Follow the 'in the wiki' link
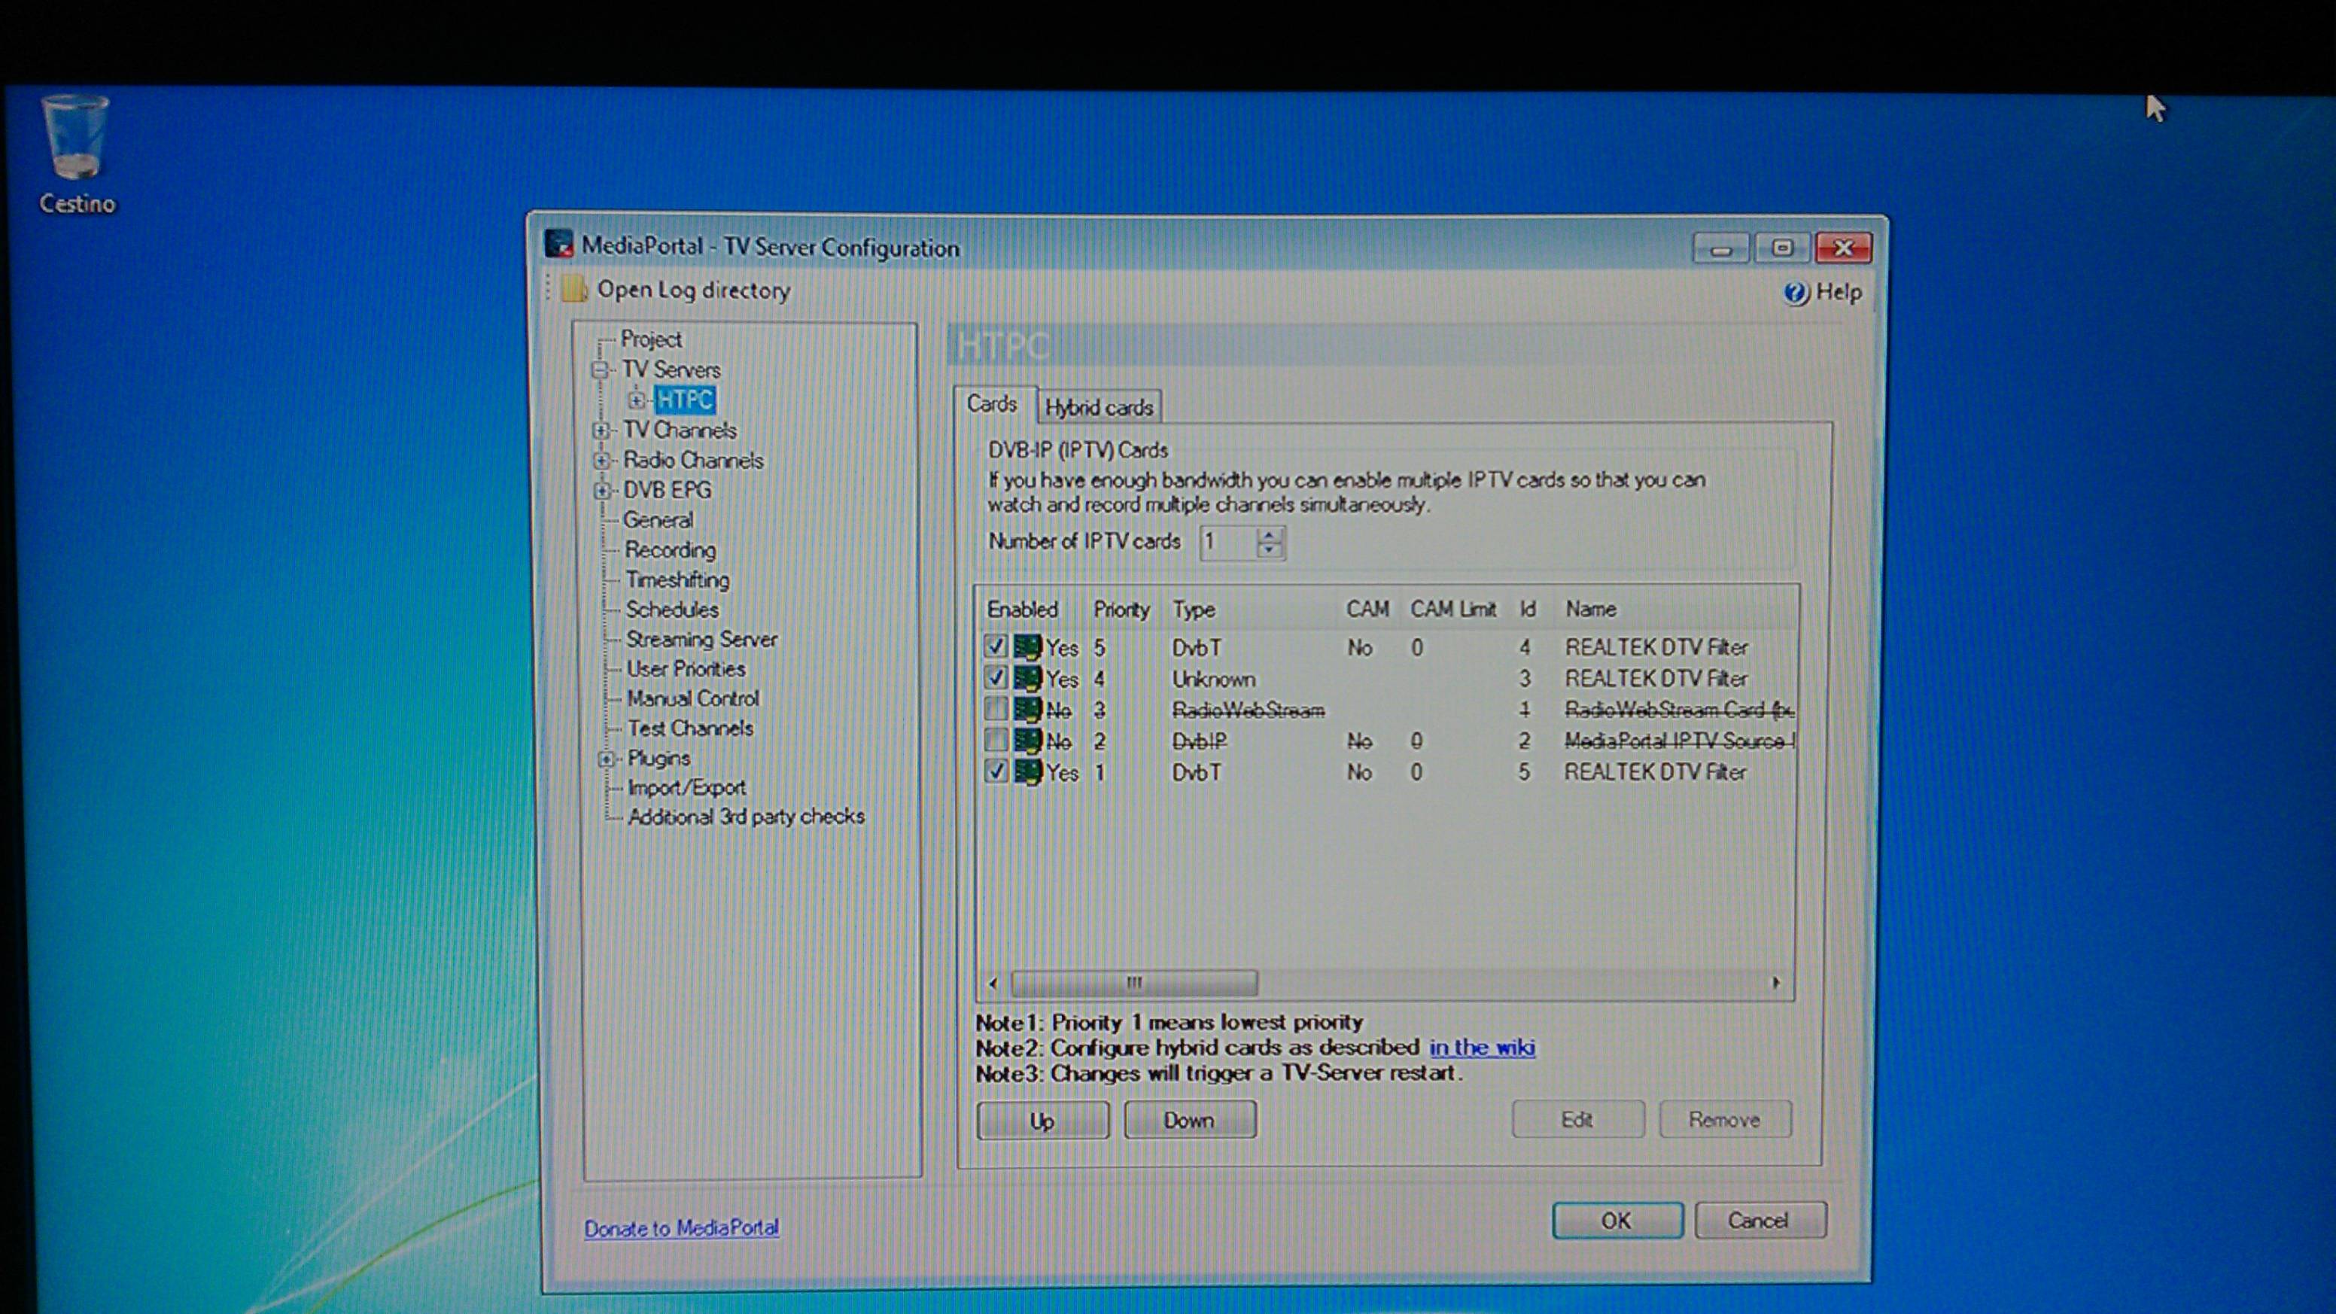This screenshot has height=1314, width=2336. pyautogui.click(x=1483, y=1048)
